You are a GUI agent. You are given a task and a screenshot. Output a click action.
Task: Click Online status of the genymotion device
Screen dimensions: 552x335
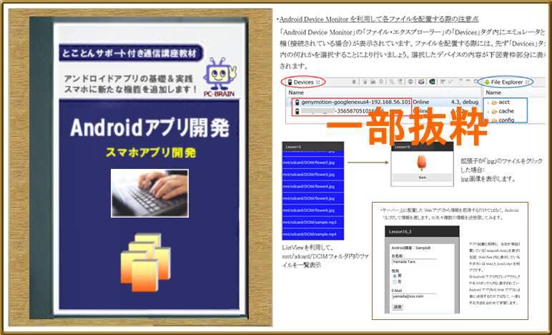(x=421, y=102)
